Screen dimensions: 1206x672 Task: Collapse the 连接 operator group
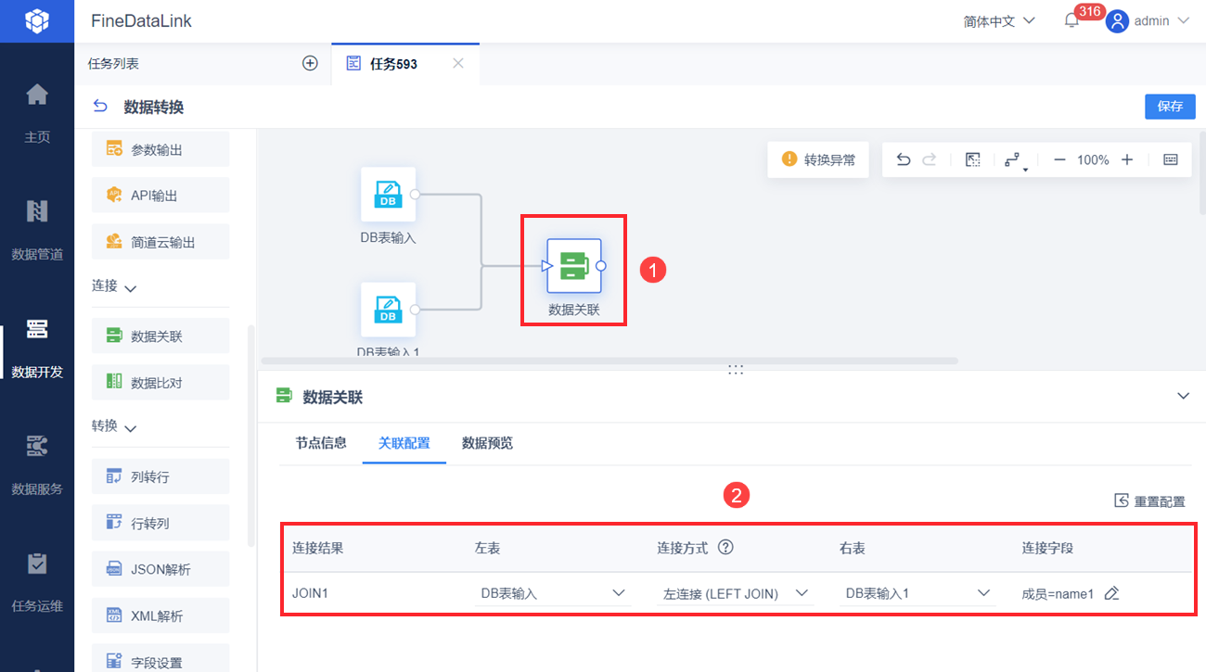click(x=131, y=288)
